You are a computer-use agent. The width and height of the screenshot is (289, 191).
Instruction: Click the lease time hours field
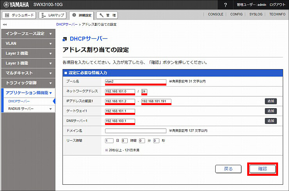coord(125,141)
